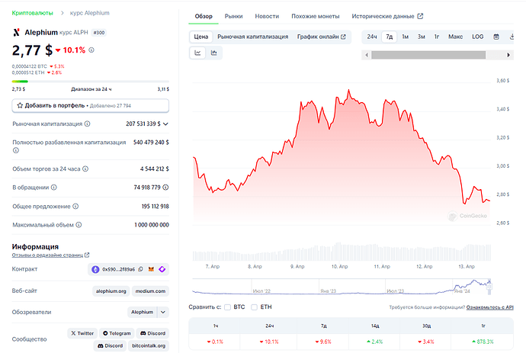
Task: Open Discord link beside bitcointalk.org
Action: coord(110,345)
